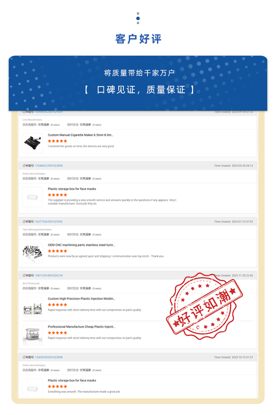Open order number 150695303501023898 link
Image resolution: width=276 pixels, height=415 pixels.
49,357
